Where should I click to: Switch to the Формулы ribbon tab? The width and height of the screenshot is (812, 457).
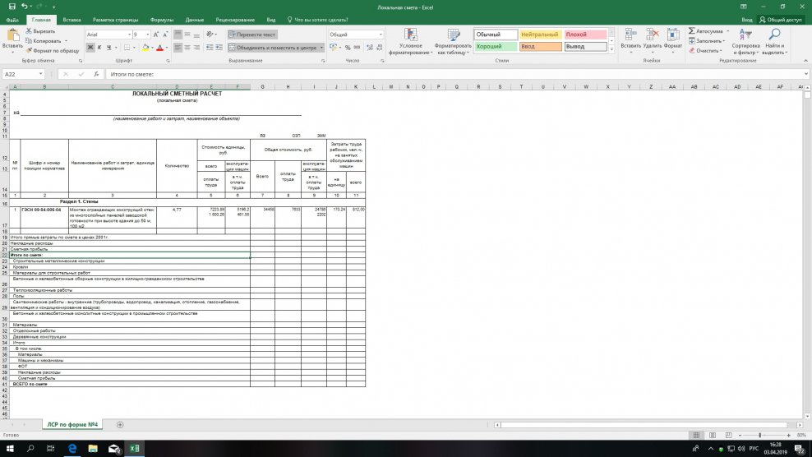[162, 19]
